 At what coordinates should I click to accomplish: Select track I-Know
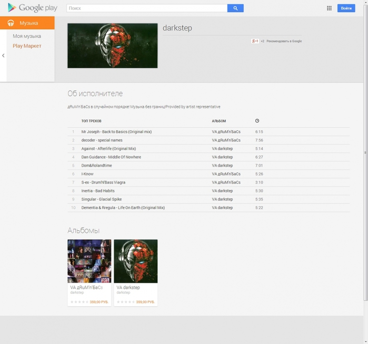coord(87,174)
